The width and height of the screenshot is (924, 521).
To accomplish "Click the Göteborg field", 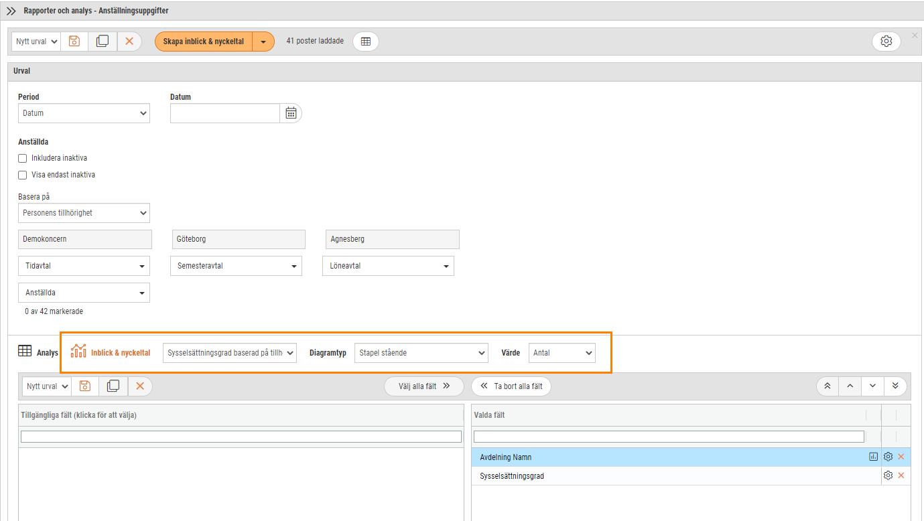I will [239, 239].
